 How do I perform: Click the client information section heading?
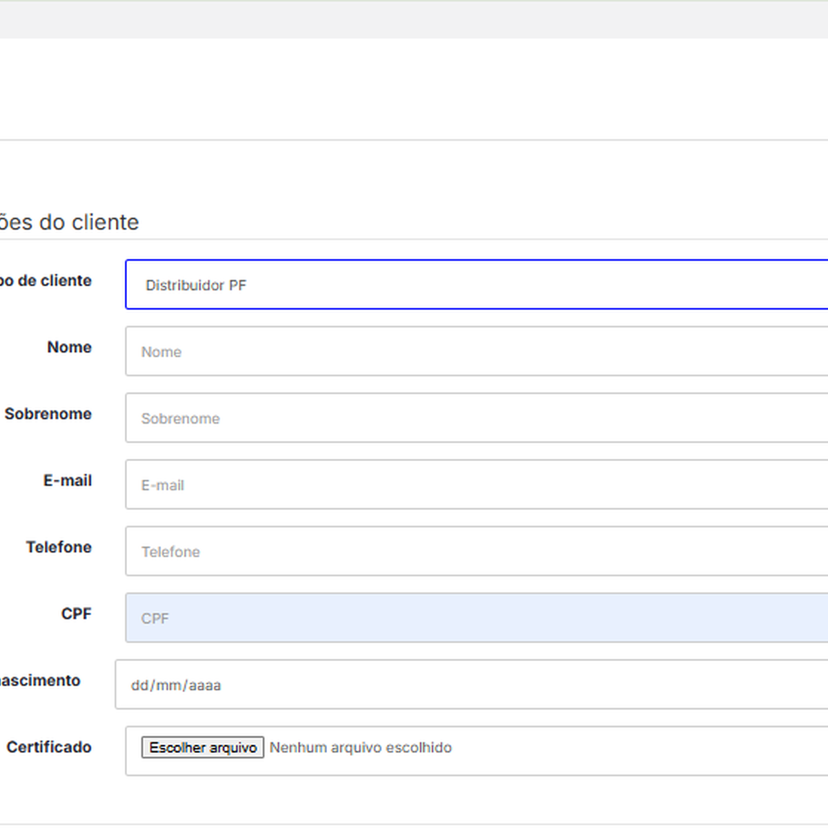click(69, 222)
